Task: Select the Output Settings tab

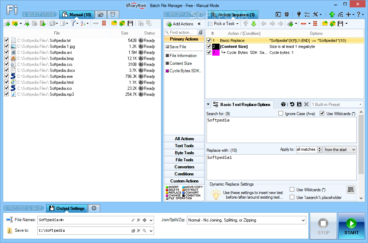Action: pyautogui.click(x=67, y=208)
